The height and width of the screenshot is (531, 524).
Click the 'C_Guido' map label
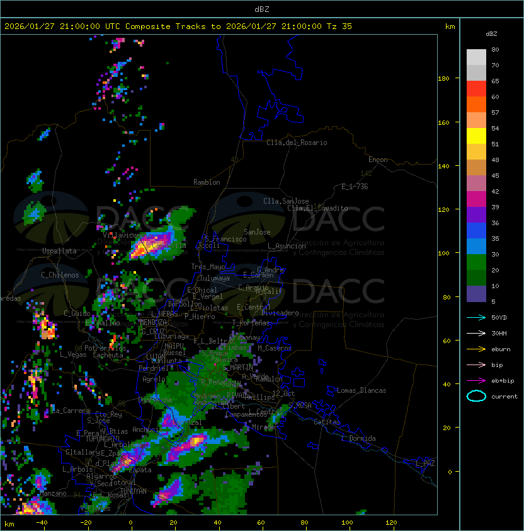tap(77, 313)
